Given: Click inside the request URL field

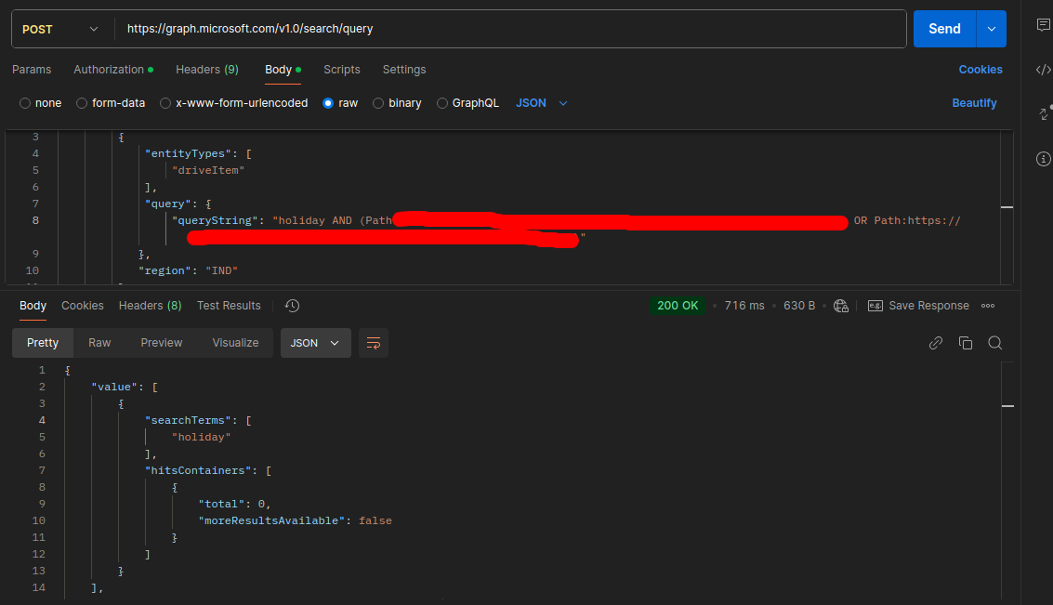Looking at the screenshot, I should [465, 29].
